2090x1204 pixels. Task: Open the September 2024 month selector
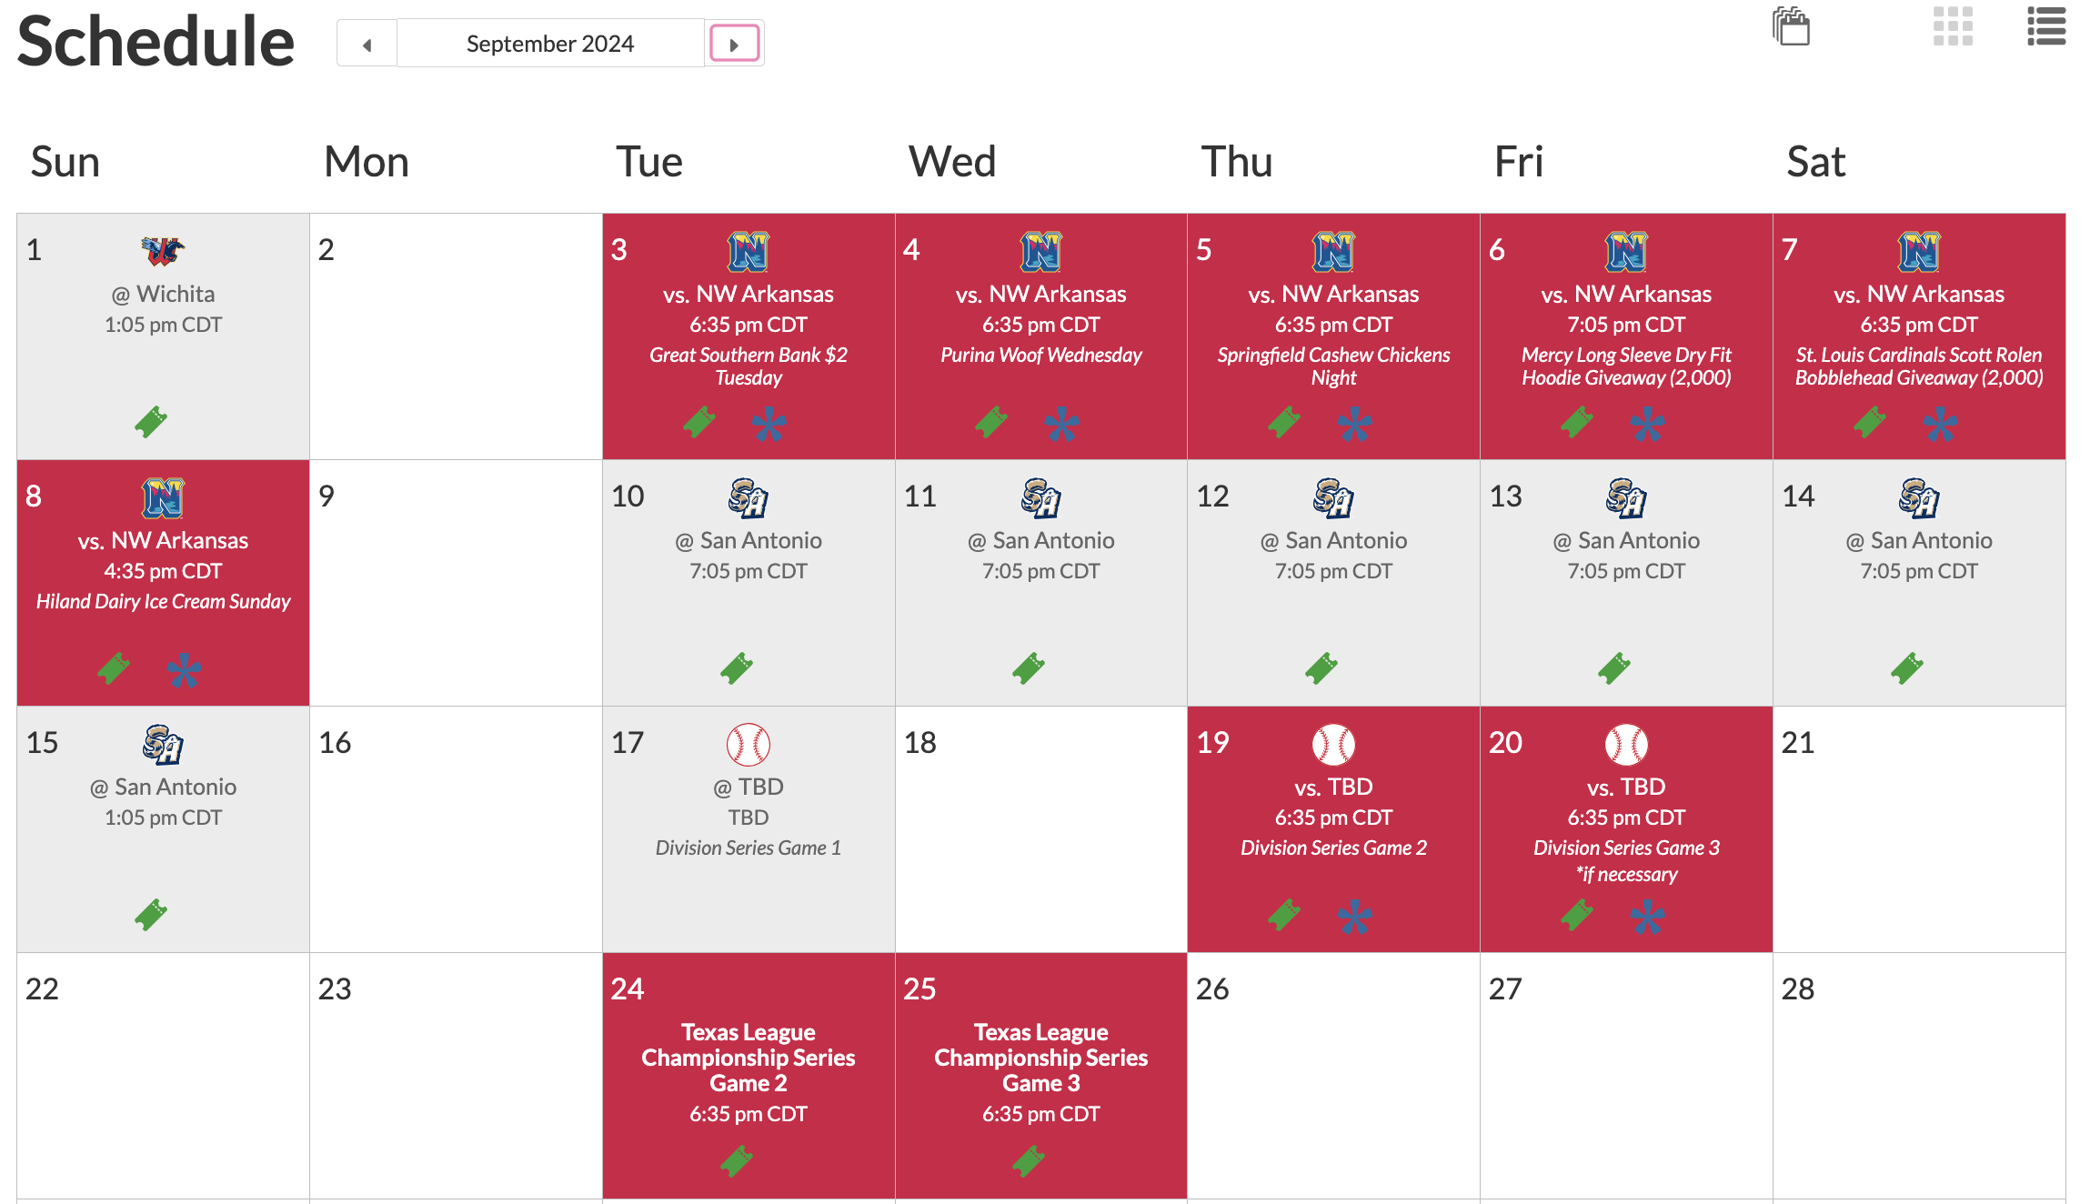pyautogui.click(x=550, y=44)
